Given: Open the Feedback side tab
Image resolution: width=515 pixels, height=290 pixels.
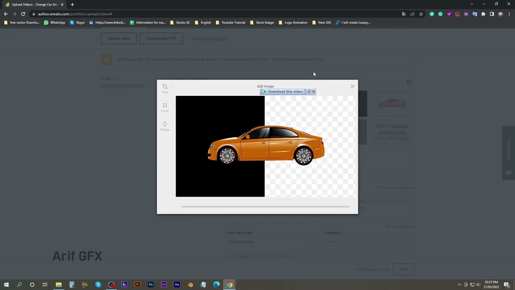Looking at the screenshot, I should 509,153.
